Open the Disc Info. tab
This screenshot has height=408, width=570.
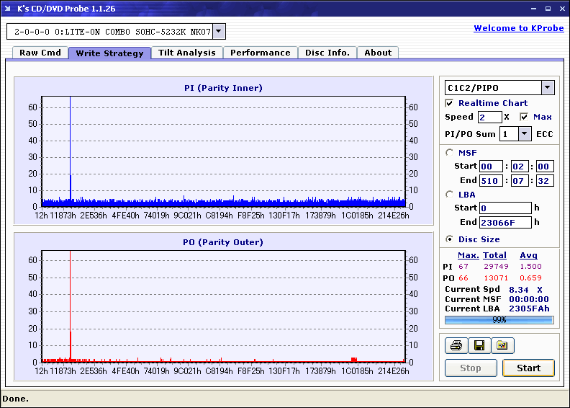(x=327, y=53)
